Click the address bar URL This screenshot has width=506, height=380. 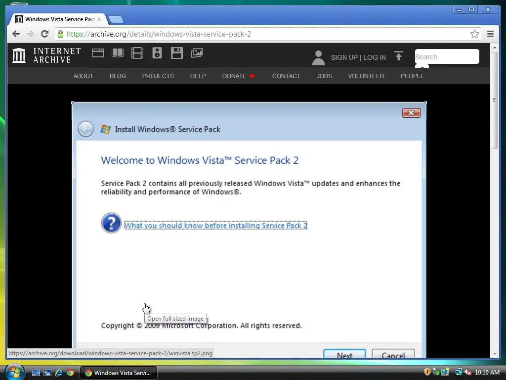[159, 34]
